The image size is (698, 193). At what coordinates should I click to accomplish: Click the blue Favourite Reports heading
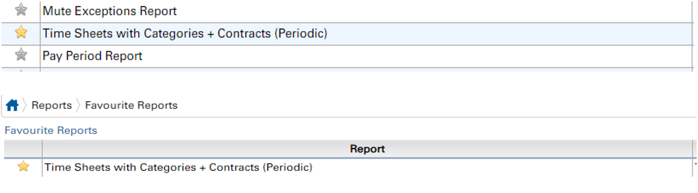[x=51, y=131]
